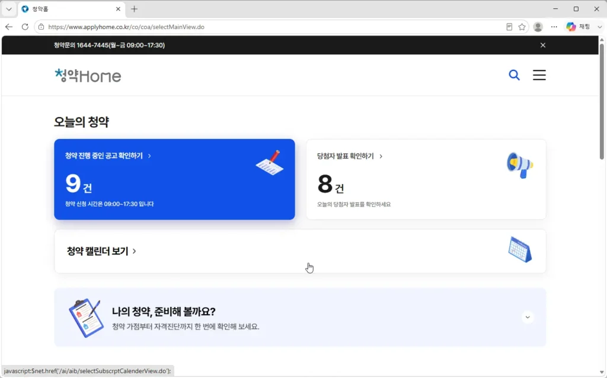This screenshot has width=607, height=378.
Task: Click the 나의 청약, 준비해 볼까요? heading
Action: click(164, 312)
